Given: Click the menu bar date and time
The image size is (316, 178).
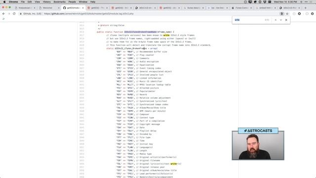Looking at the screenshot, I should (285, 2).
